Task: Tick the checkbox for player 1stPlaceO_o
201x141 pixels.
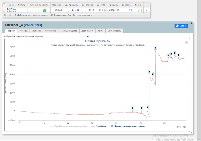Action: [x=4, y=10]
